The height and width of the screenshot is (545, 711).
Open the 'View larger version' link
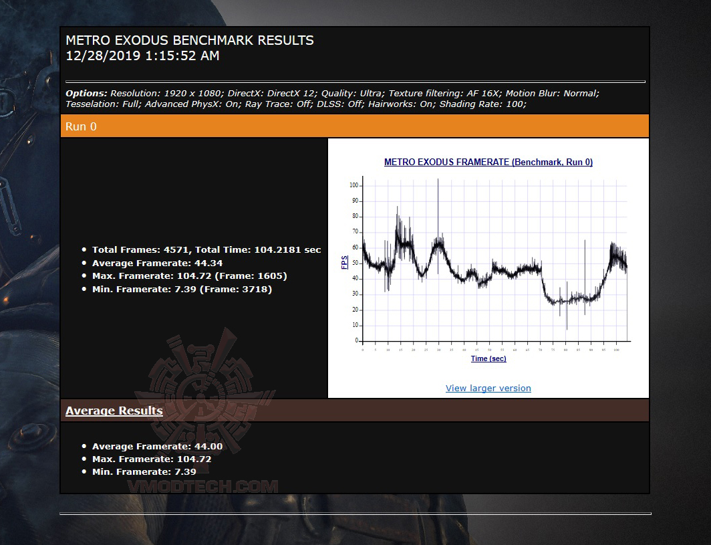[x=488, y=388]
